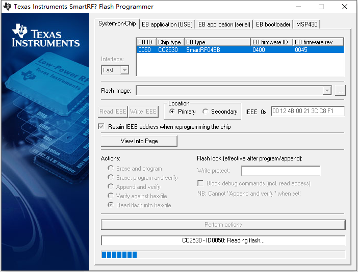Select Read flash into hex-file action
This screenshot has height=272, width=358.
click(111, 205)
